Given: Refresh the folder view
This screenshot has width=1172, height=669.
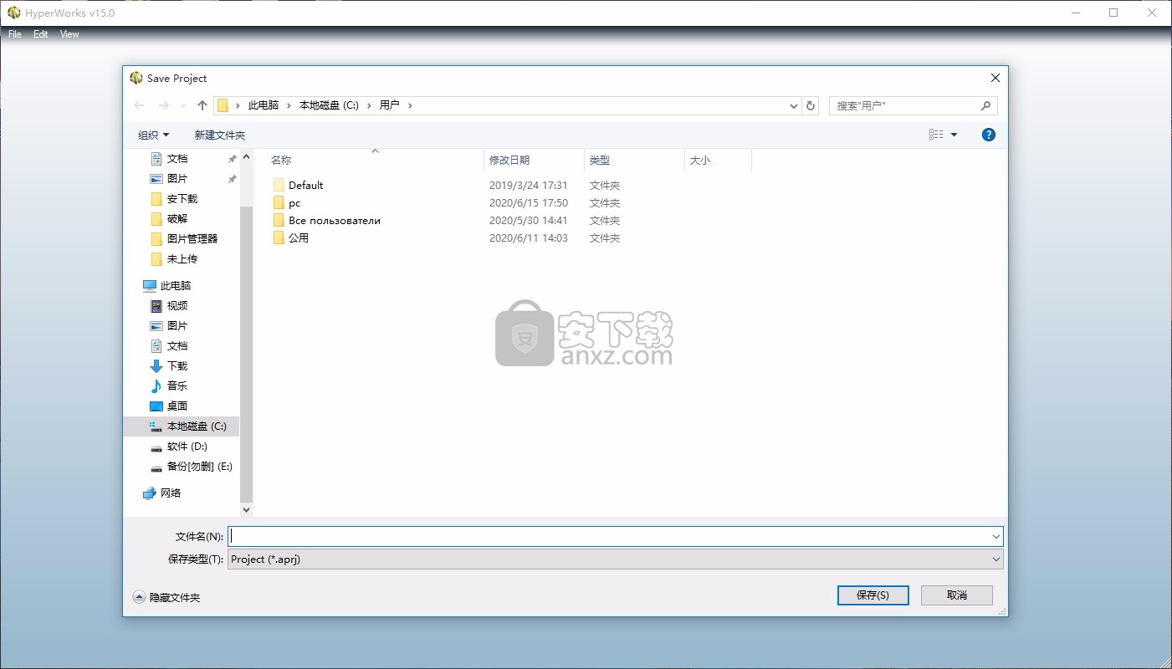Looking at the screenshot, I should tap(810, 105).
